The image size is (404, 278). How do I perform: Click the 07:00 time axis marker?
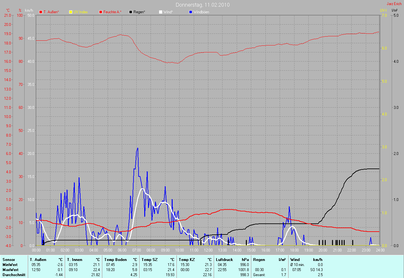(x=136, y=250)
